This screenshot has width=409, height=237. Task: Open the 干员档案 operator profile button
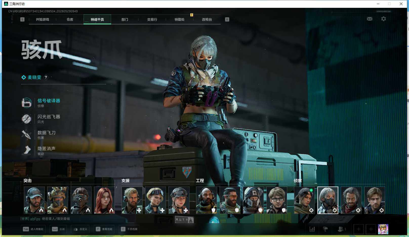[x=129, y=229]
